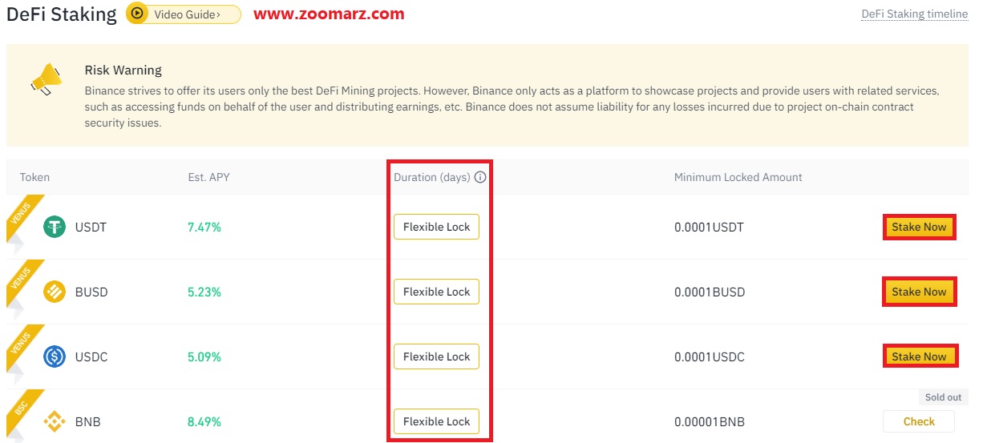Click the Duration info circle icon
Image resolution: width=987 pixels, height=443 pixels.
(x=480, y=177)
